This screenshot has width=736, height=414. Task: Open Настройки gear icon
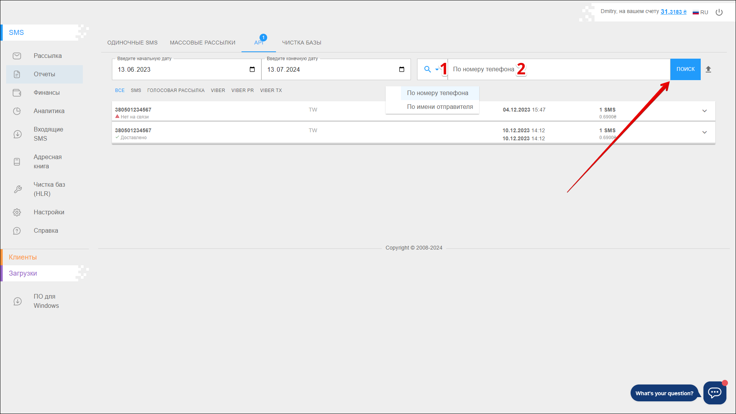pos(17,212)
